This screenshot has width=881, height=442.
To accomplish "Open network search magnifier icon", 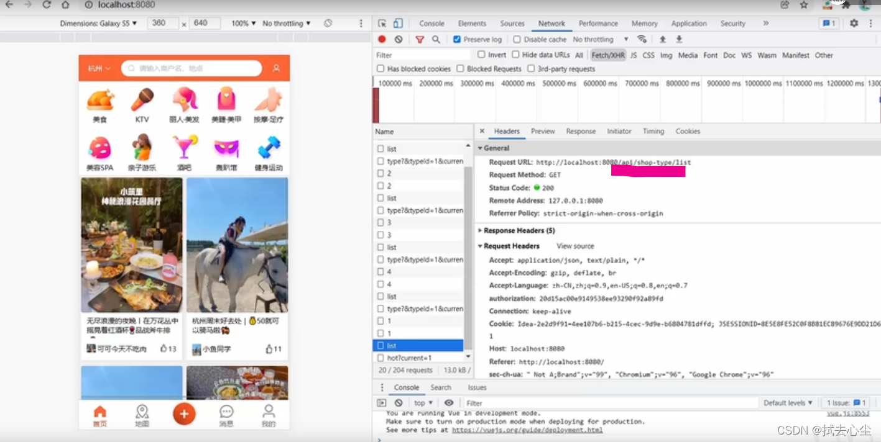I will pos(436,39).
